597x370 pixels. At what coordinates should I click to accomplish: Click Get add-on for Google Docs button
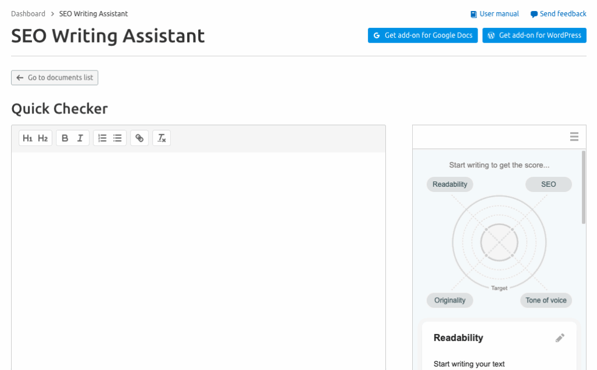click(x=423, y=35)
